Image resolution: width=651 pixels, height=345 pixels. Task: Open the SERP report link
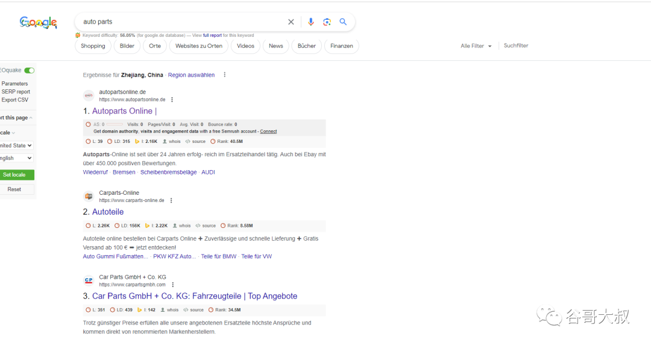pos(16,92)
